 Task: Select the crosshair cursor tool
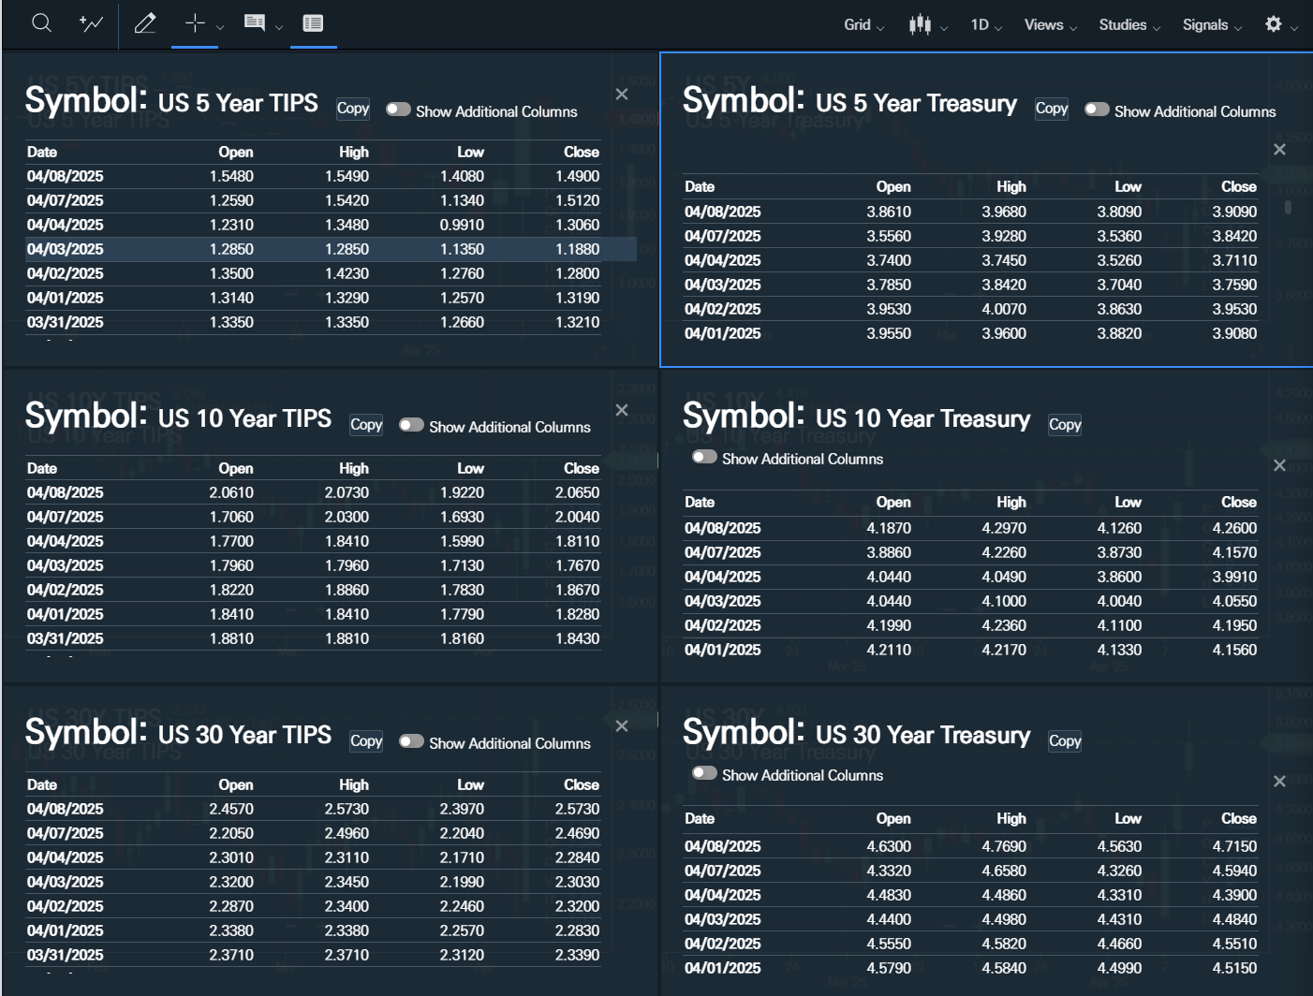pos(195,23)
